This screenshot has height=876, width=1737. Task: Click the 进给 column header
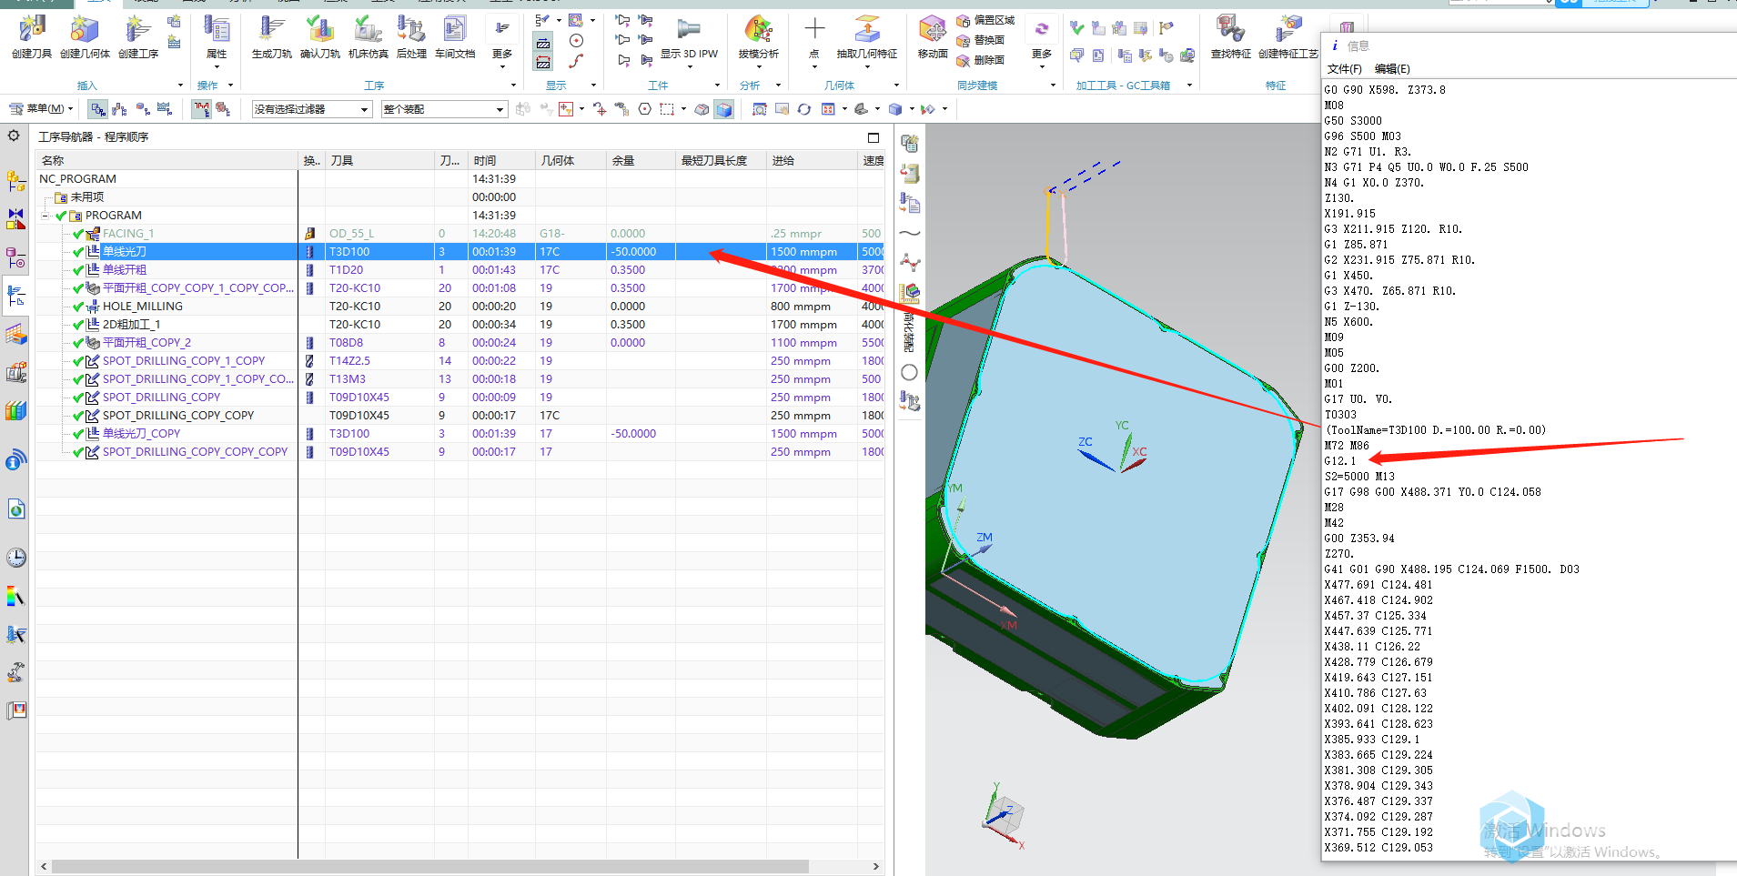pos(812,160)
